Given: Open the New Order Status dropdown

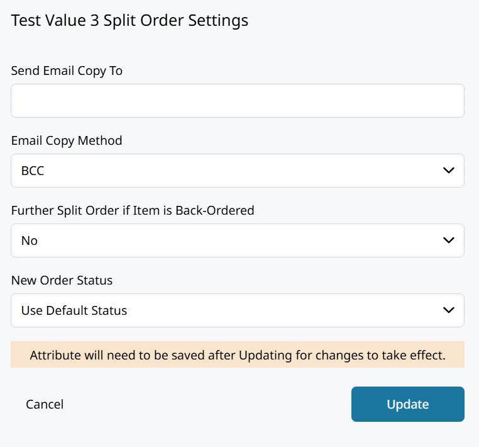Looking at the screenshot, I should [238, 310].
